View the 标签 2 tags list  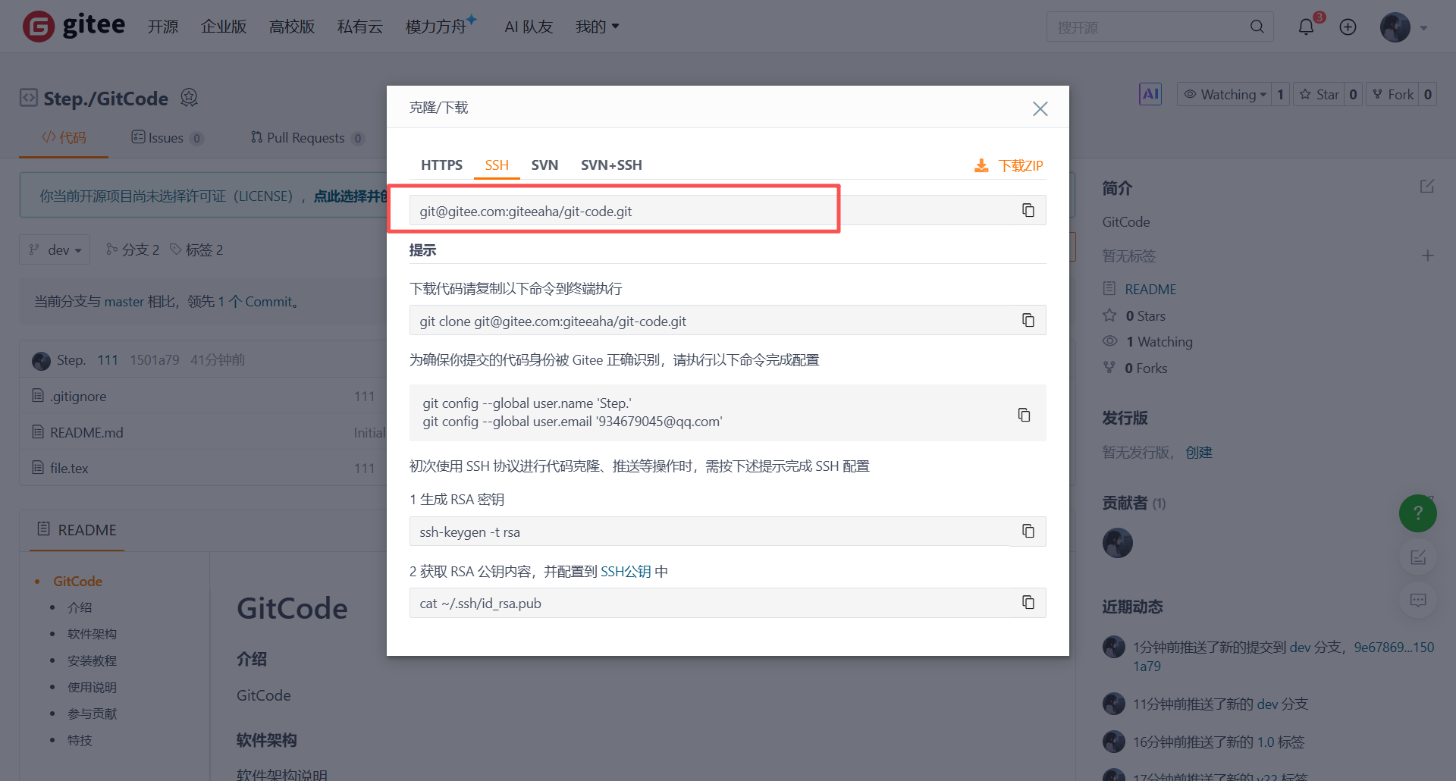tap(196, 249)
